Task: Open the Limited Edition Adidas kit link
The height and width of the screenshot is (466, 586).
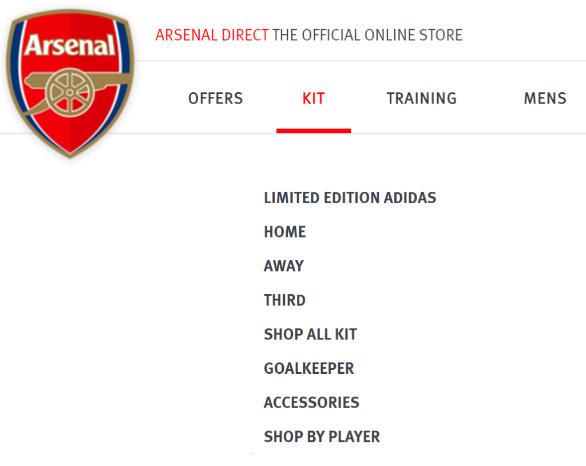Action: [x=350, y=198]
